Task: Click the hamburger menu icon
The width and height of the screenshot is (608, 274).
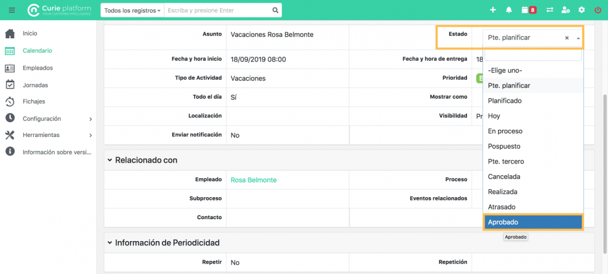Action: [x=12, y=10]
